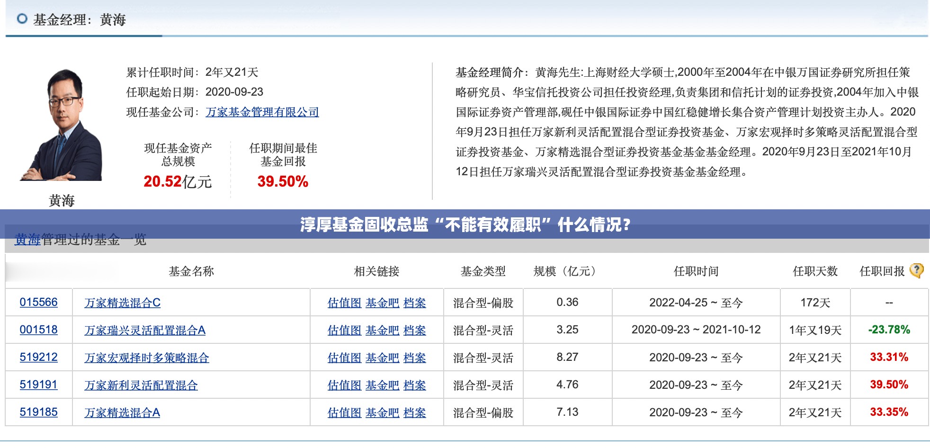The width and height of the screenshot is (930, 448).
Task: Open the 万家新利灵活配置混合 fund page
Action: click(141, 385)
